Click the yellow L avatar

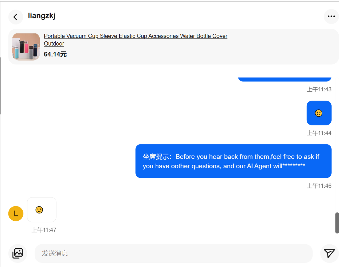coord(16,213)
